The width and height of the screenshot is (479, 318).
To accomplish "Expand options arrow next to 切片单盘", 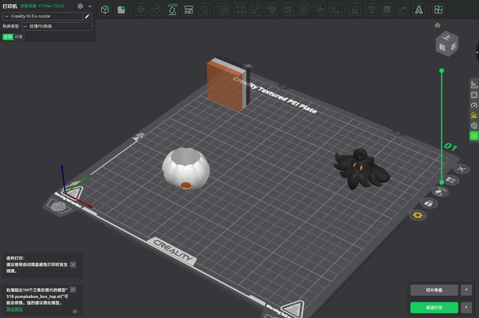I will point(466,290).
